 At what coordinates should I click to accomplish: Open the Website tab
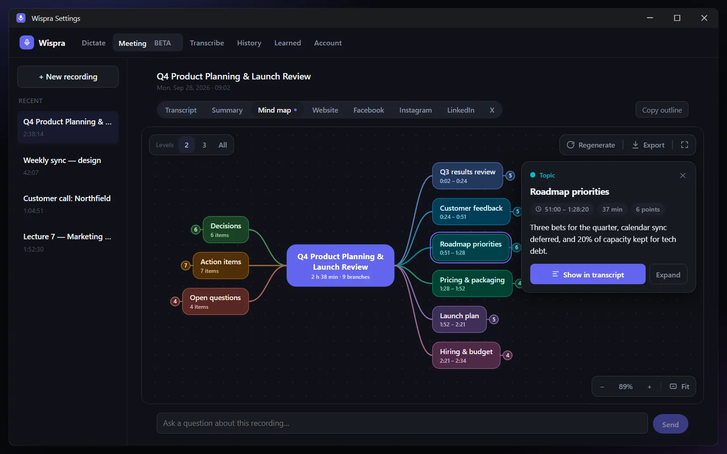coord(325,110)
